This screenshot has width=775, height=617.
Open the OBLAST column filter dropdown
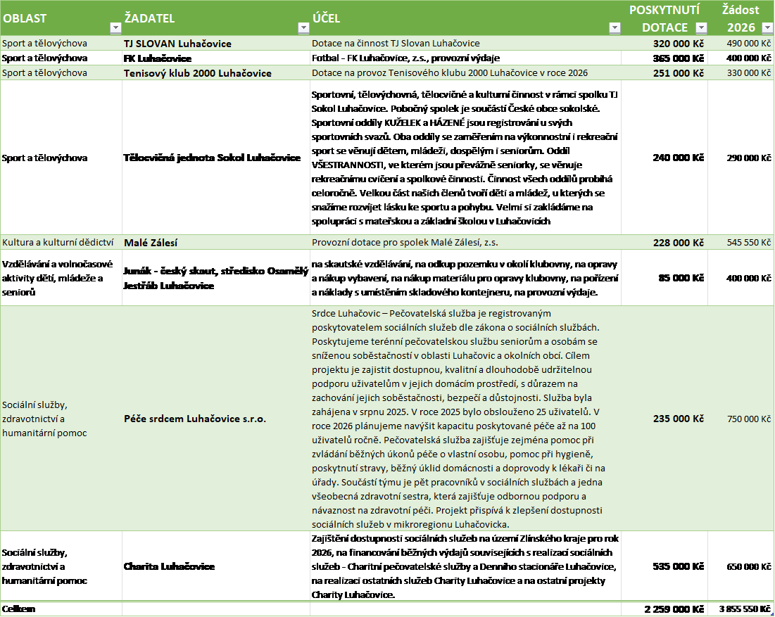[115, 28]
